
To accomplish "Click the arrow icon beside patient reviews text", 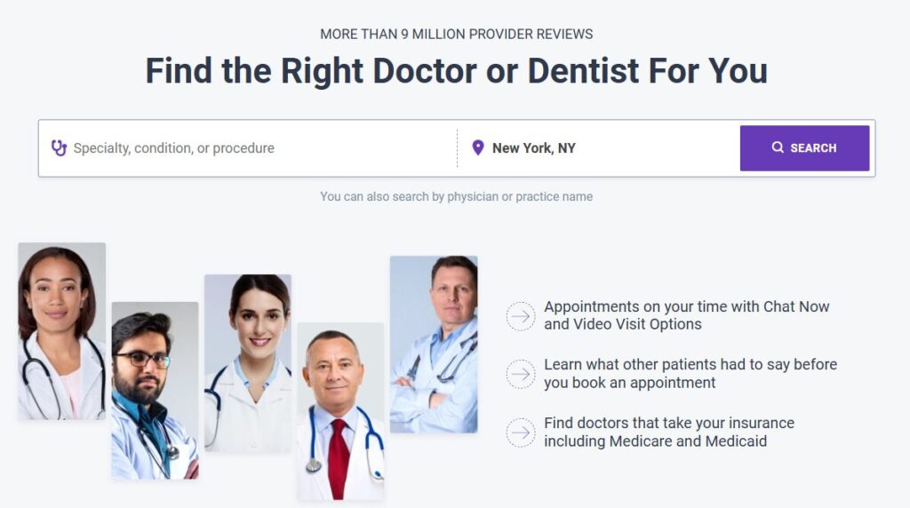I will pos(521,374).
